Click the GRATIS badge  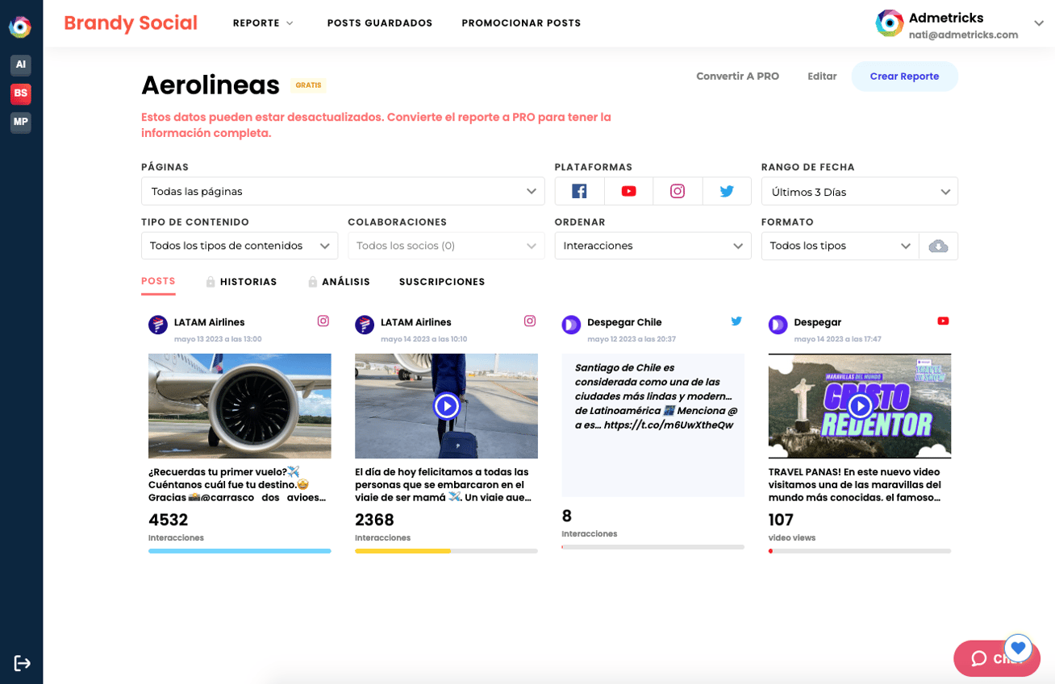[308, 85]
